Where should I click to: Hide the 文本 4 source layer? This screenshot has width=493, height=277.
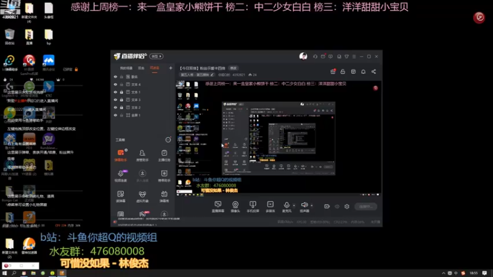115,84
